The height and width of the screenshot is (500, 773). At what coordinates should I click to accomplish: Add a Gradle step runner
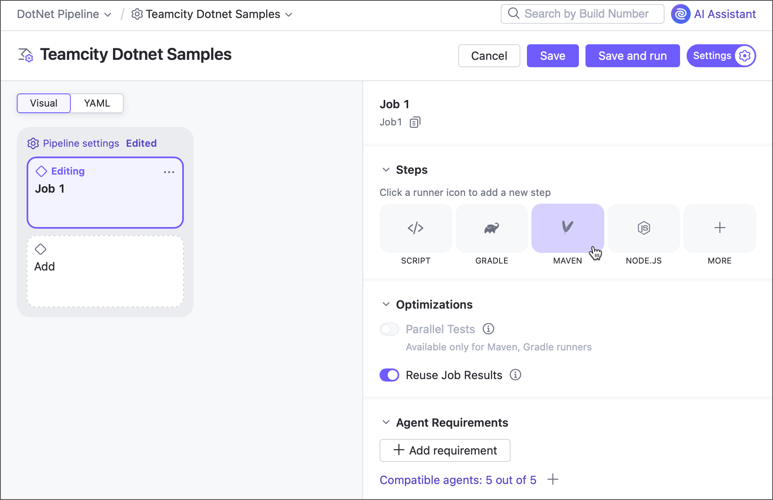coord(491,228)
